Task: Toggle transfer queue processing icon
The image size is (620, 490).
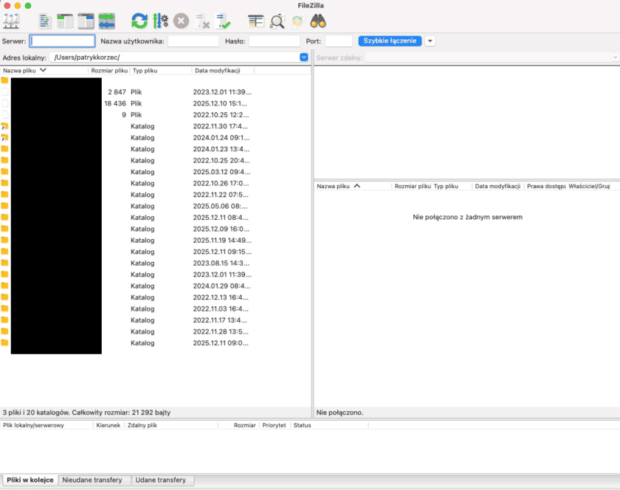Action: click(160, 21)
